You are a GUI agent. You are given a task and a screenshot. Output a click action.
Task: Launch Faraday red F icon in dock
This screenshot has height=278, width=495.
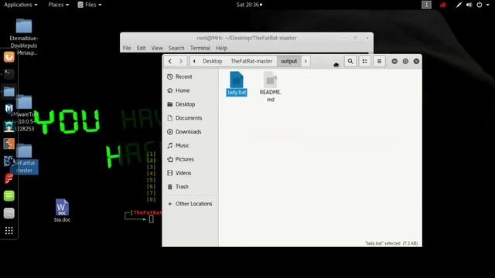tap(9, 178)
